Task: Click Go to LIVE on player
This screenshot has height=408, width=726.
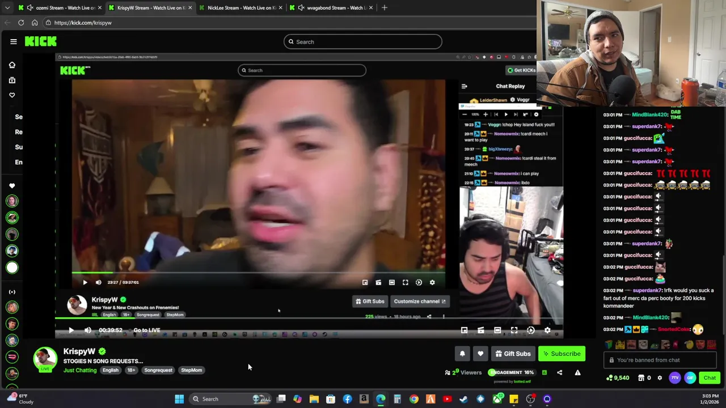Action: [x=147, y=330]
